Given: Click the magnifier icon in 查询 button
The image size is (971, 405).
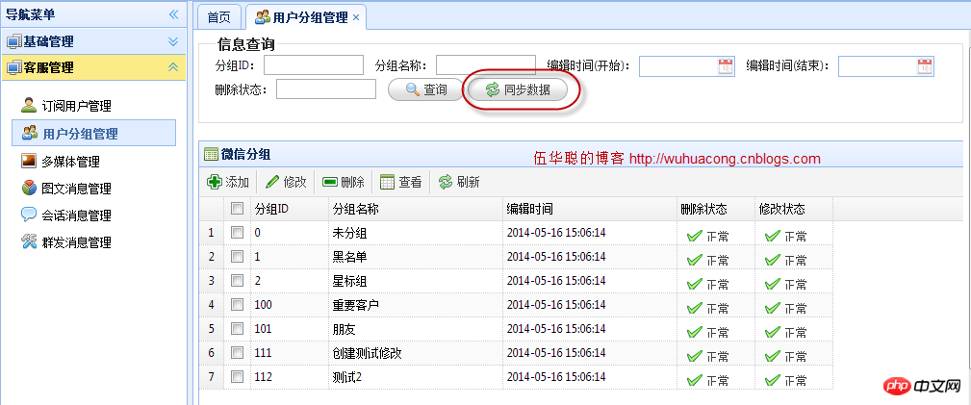Looking at the screenshot, I should (x=413, y=89).
